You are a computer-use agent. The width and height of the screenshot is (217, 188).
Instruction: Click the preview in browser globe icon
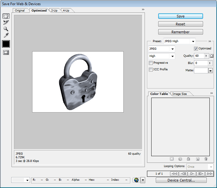click(136, 180)
